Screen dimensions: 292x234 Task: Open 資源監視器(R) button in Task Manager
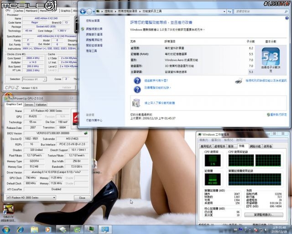[x=264, y=215]
